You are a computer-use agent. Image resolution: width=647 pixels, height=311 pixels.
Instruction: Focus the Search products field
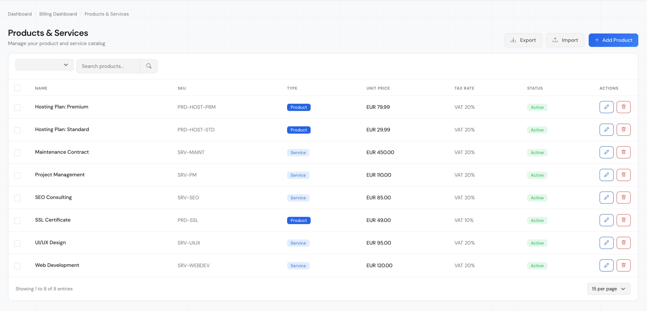tap(109, 66)
